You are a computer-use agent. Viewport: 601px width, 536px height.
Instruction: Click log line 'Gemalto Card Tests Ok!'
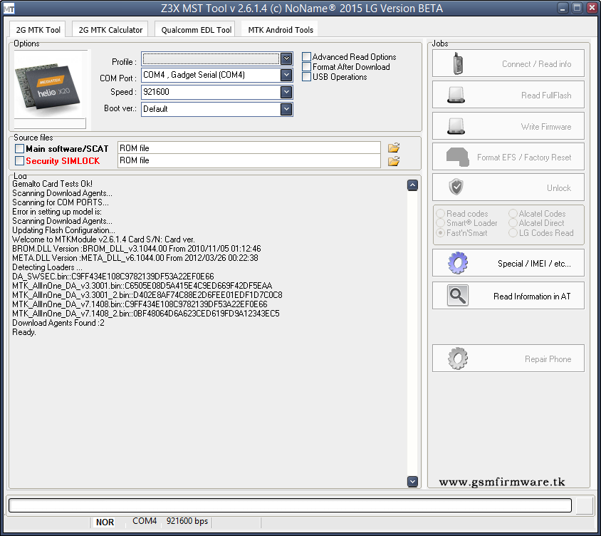pos(52,184)
